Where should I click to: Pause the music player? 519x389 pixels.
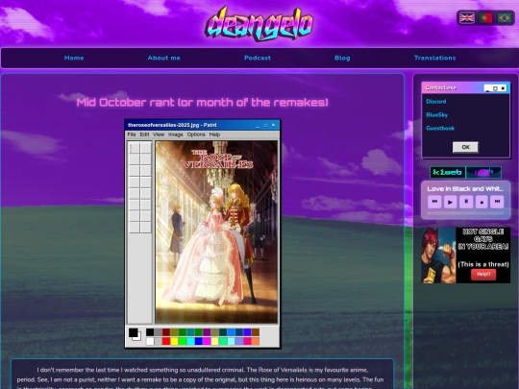click(x=466, y=202)
